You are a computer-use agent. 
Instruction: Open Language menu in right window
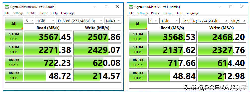[x=192, y=13]
